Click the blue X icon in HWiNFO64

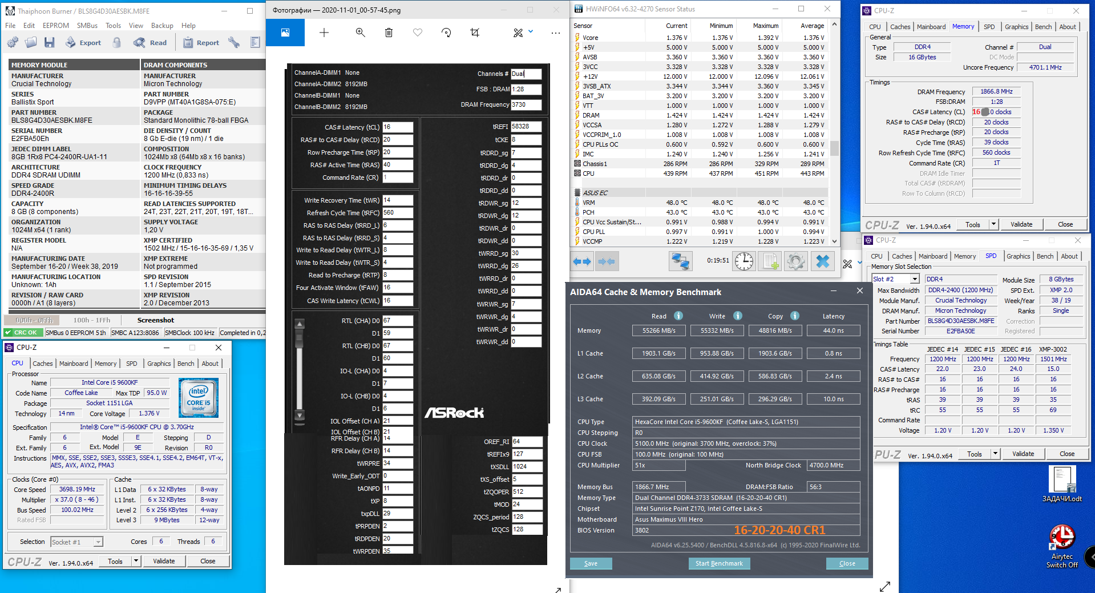click(823, 261)
